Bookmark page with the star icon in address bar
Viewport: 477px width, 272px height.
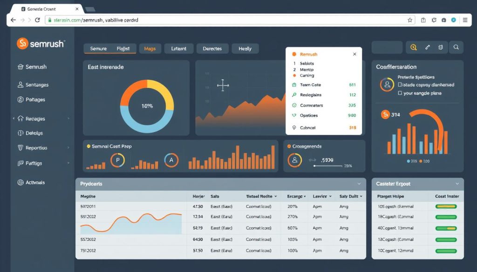(x=410, y=20)
